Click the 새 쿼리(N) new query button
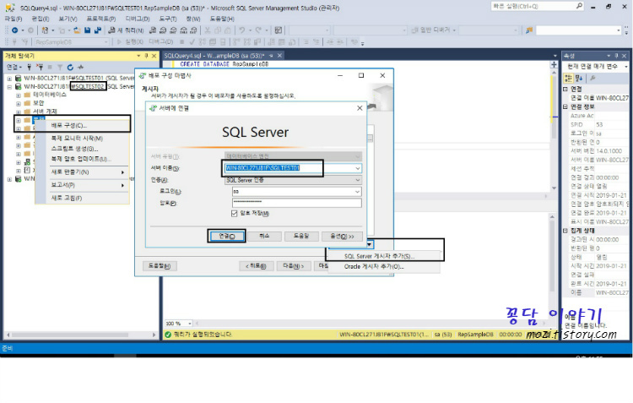633x403 pixels. tap(126, 30)
